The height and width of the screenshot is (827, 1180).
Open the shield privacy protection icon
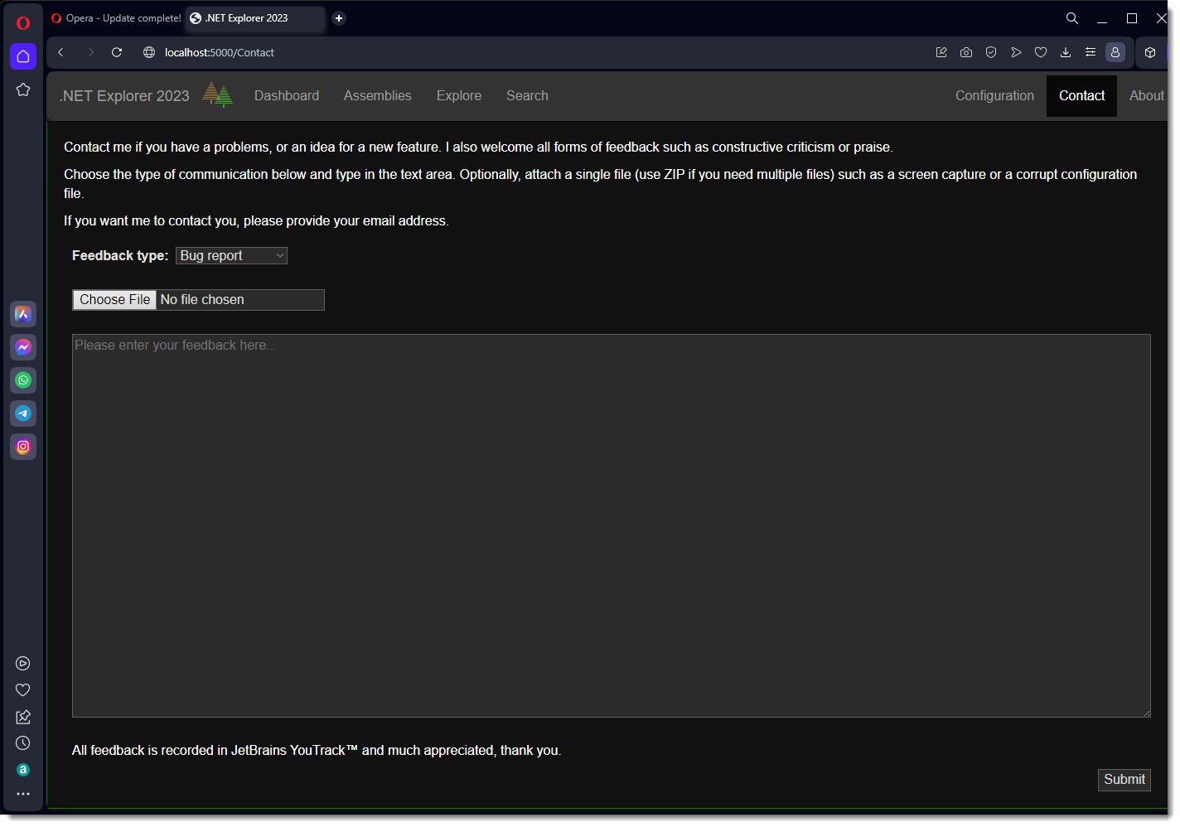click(991, 52)
